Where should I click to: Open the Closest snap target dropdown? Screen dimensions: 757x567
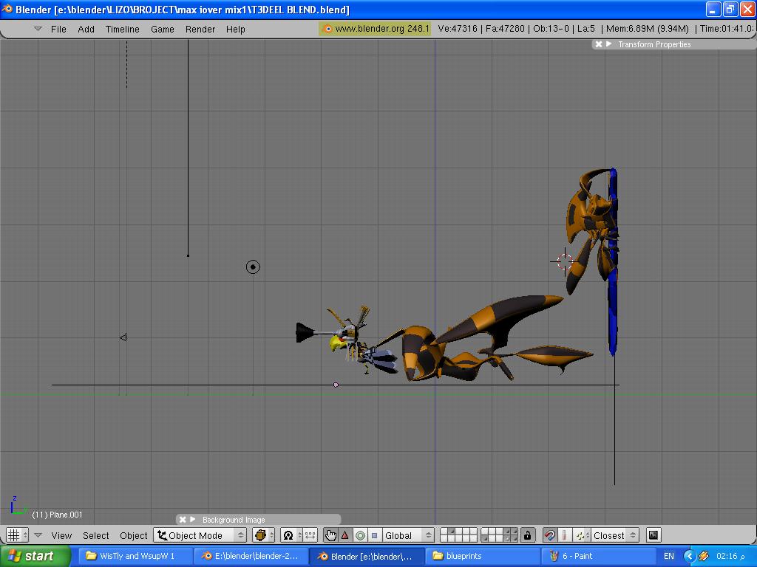point(615,535)
